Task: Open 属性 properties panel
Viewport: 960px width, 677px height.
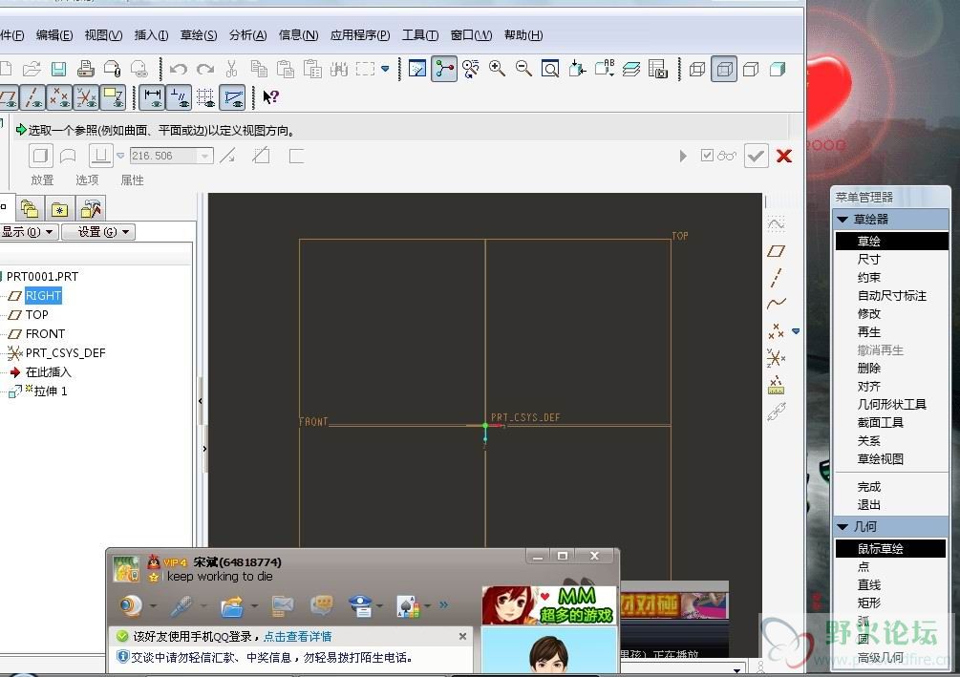Action: [132, 180]
